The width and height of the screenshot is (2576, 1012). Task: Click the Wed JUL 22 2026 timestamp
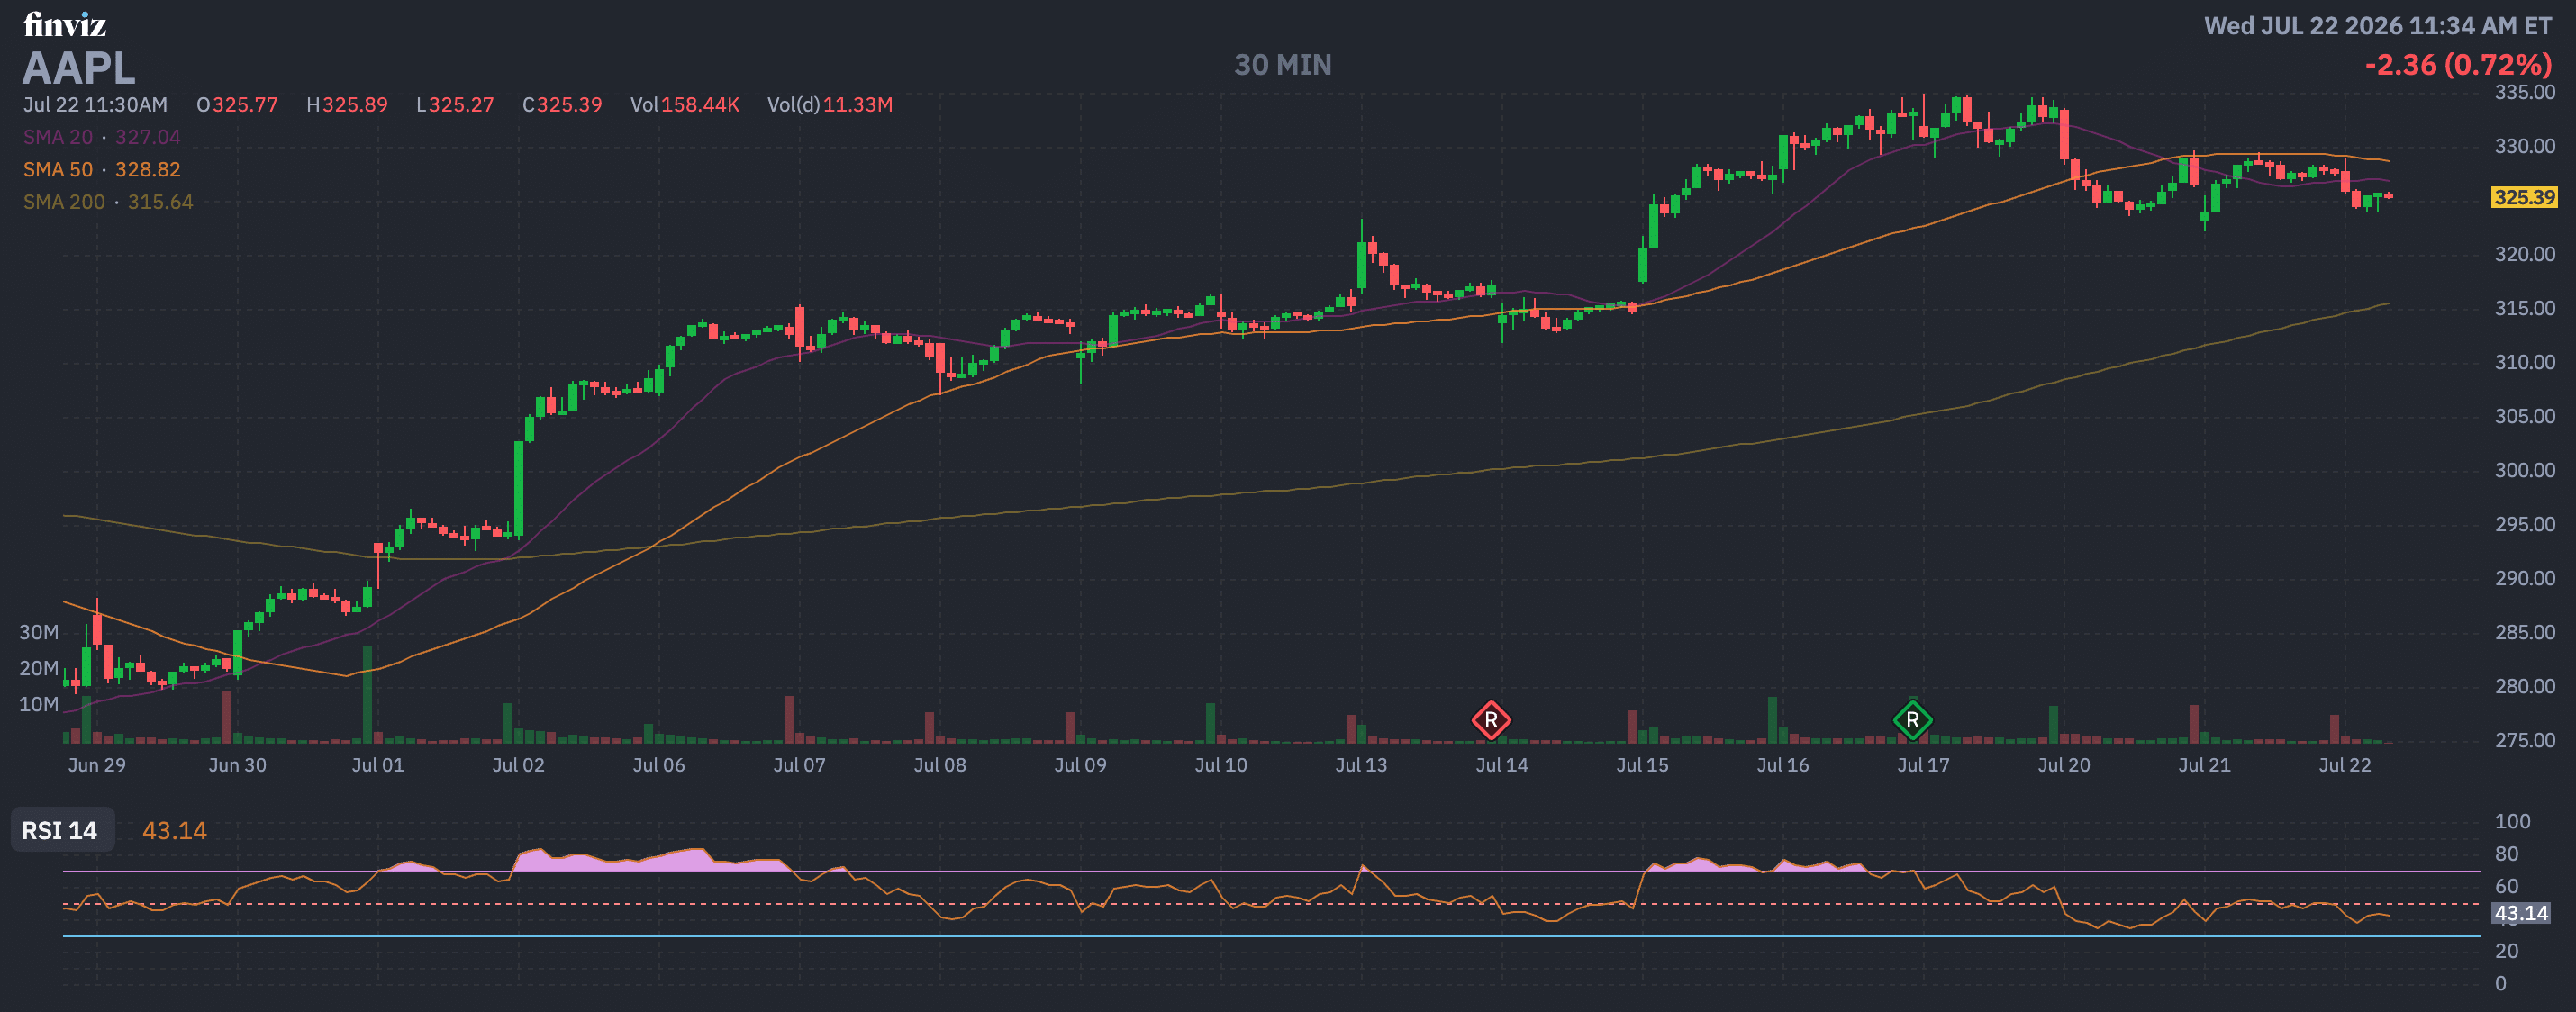pos(2378,26)
